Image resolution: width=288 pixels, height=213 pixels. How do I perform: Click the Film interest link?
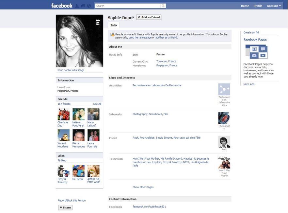coord(166,114)
